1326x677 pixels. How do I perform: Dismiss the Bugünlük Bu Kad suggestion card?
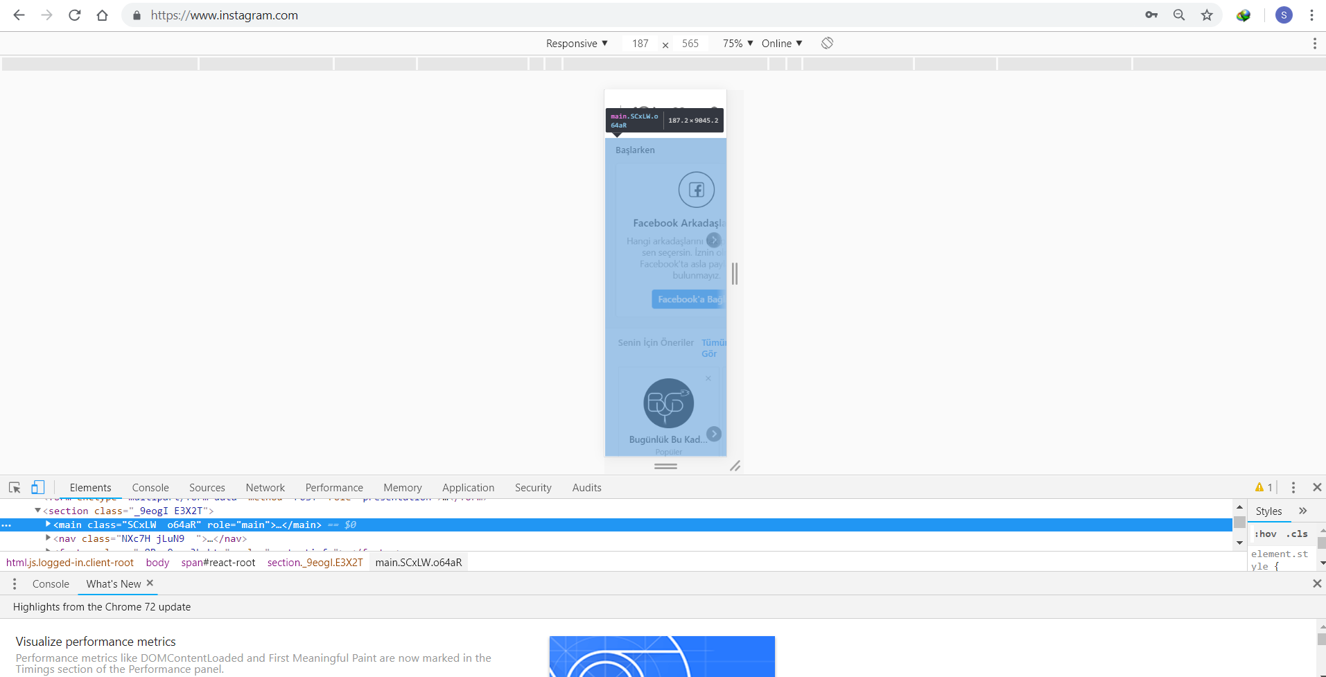(708, 378)
